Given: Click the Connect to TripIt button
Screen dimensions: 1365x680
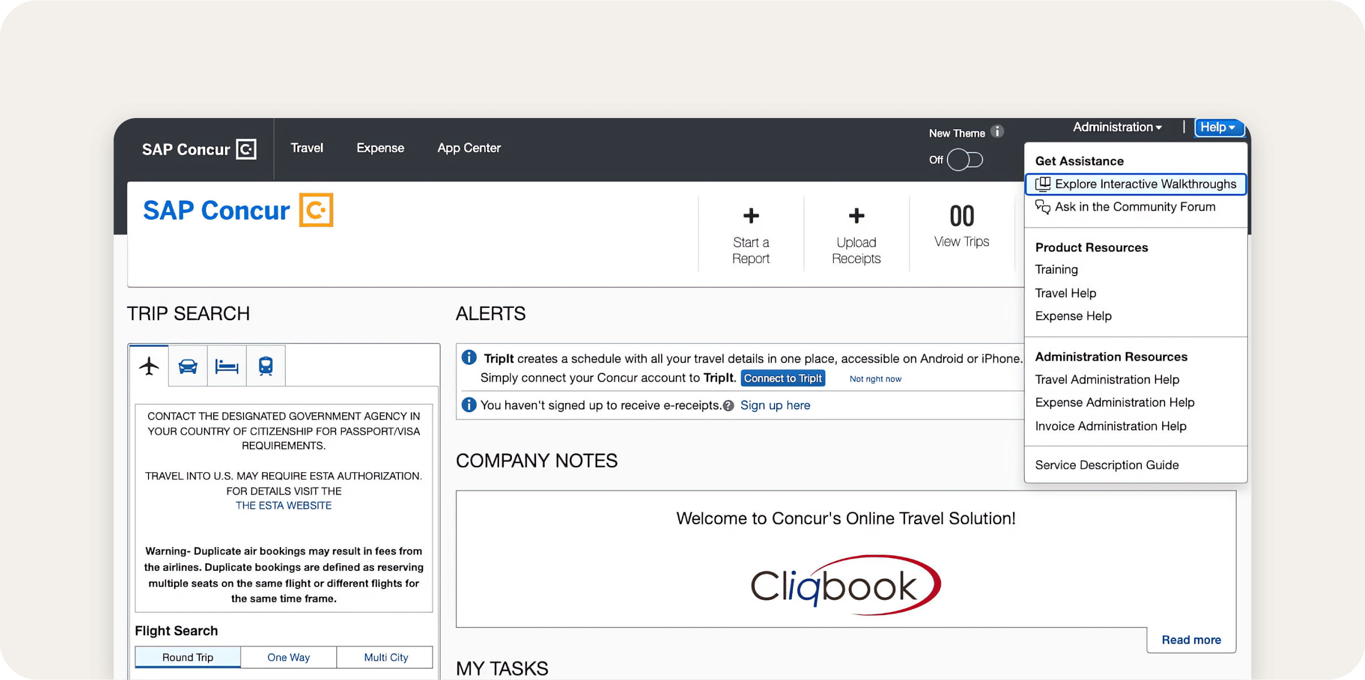Looking at the screenshot, I should point(783,378).
